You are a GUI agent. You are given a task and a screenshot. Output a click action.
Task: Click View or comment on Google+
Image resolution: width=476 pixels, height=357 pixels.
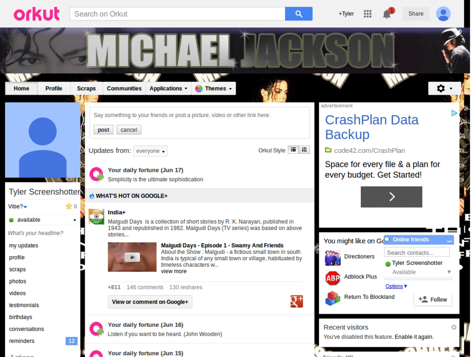pos(150,302)
